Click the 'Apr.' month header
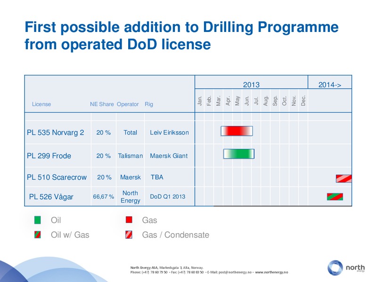This screenshot has width=377, height=282. coord(228,101)
